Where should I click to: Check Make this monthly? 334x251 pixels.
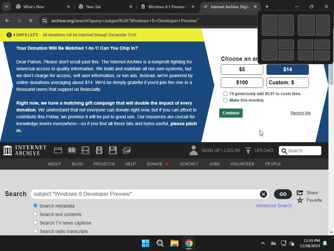[225, 100]
